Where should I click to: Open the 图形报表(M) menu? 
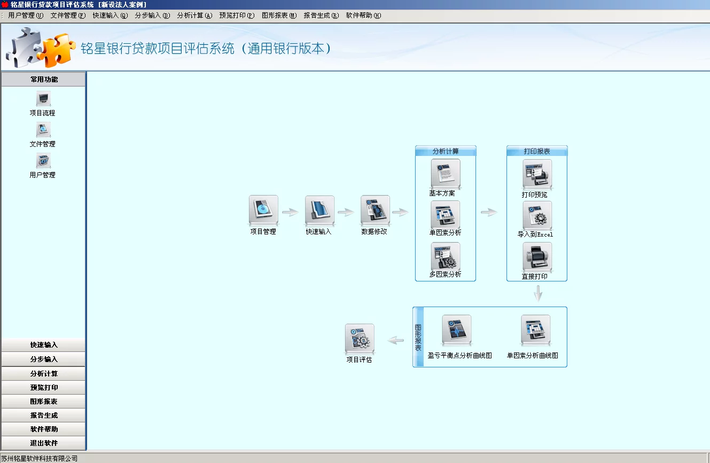pos(279,15)
